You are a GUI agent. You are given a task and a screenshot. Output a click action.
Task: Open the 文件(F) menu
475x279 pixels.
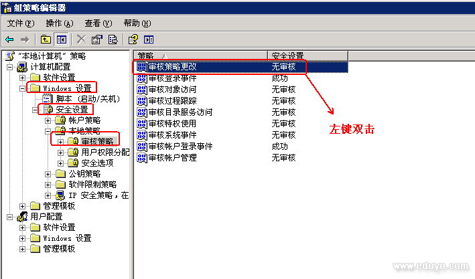tap(21, 23)
